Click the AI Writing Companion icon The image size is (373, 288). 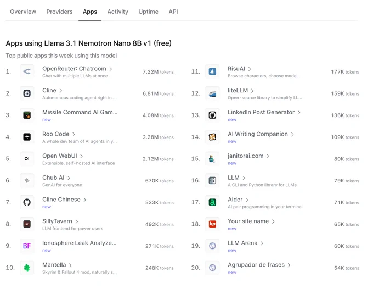pyautogui.click(x=212, y=137)
